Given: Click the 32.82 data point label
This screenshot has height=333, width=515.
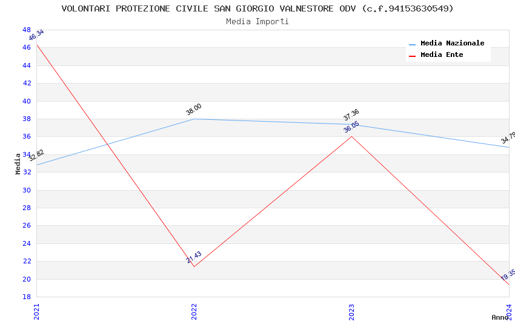Looking at the screenshot, I should point(36,156).
